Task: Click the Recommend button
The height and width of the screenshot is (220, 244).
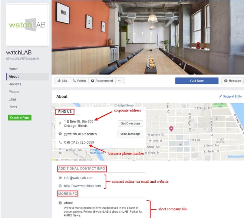Action: pos(102,81)
